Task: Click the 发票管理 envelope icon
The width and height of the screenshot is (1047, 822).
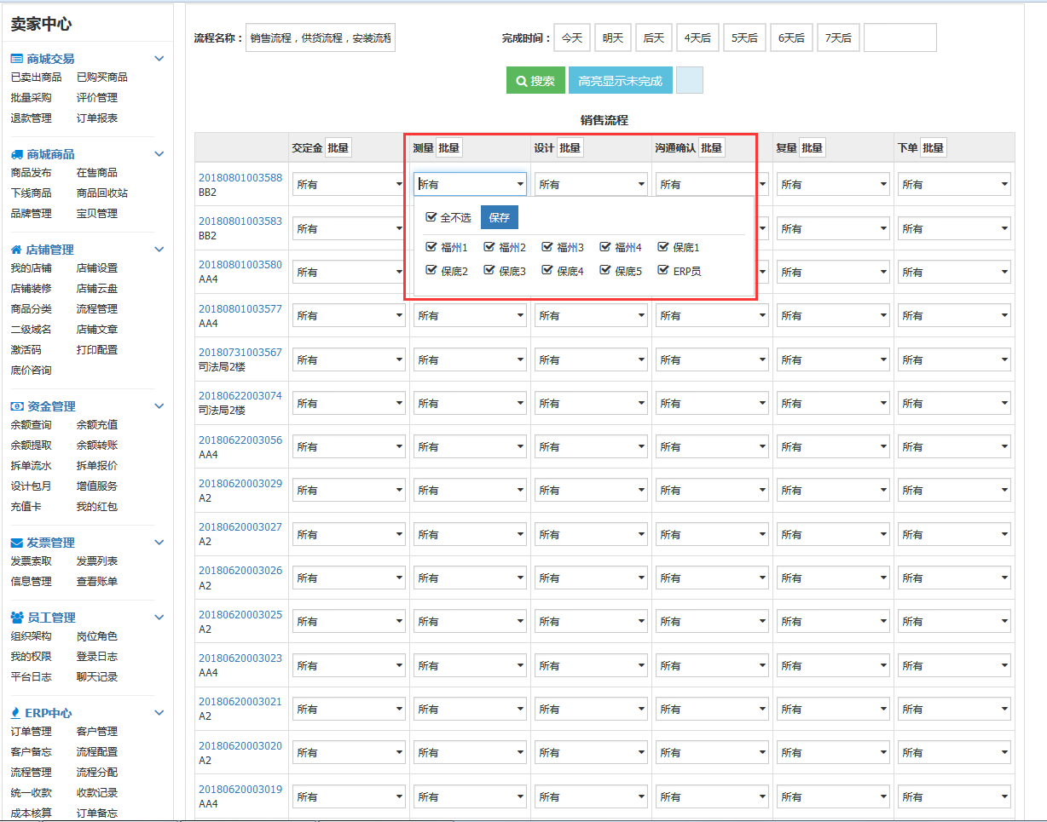Action: click(x=16, y=543)
